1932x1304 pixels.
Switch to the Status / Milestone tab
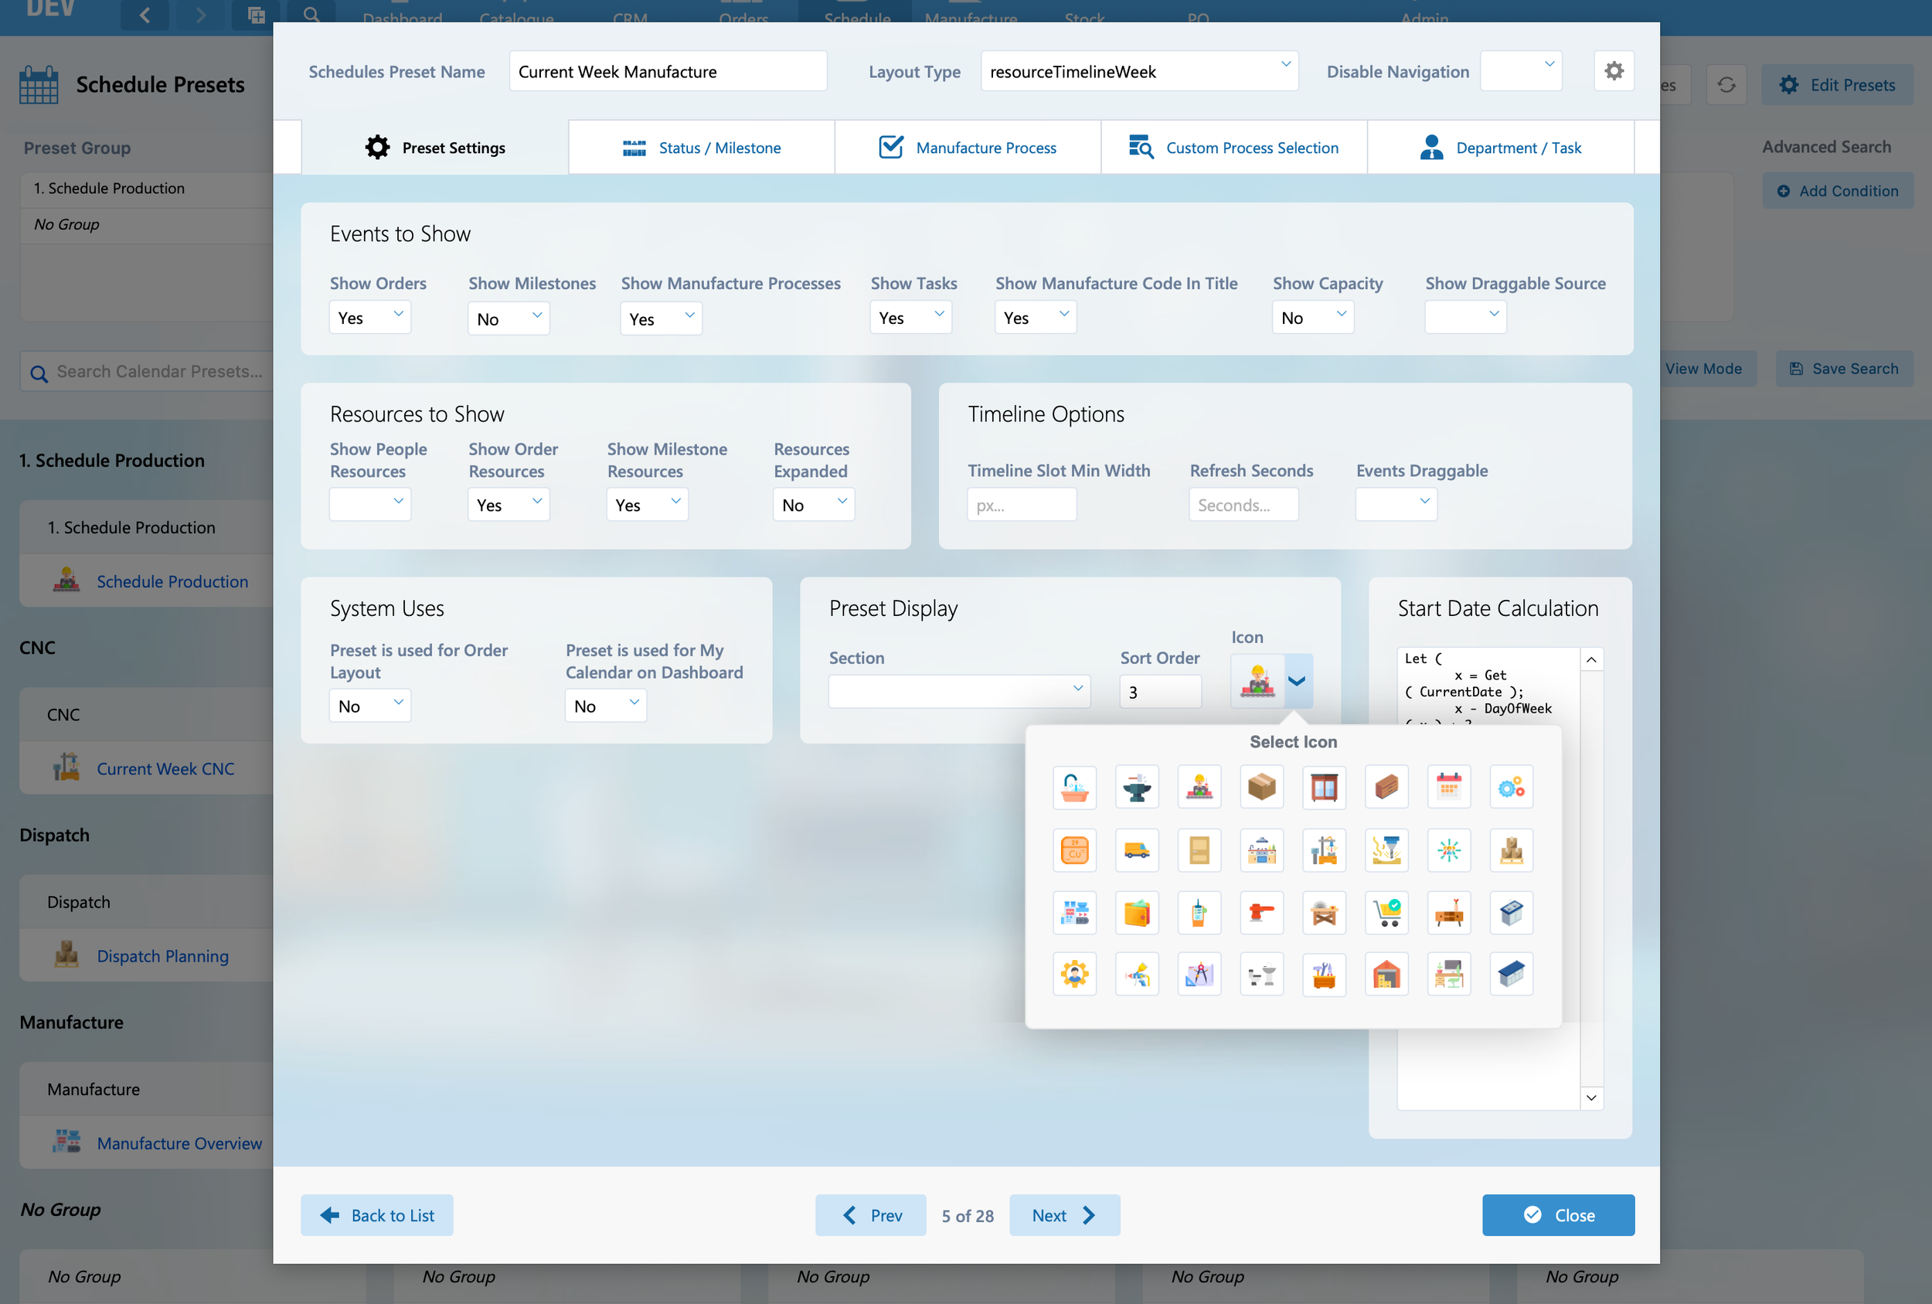point(702,148)
